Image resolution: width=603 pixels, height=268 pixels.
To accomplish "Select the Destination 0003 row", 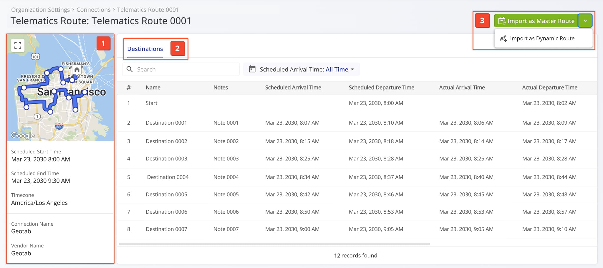I will (x=166, y=159).
